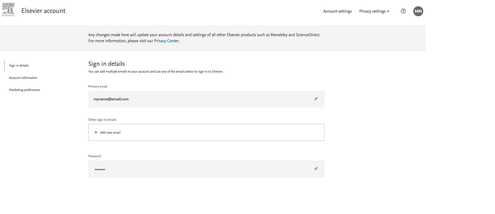The image size is (495, 214).
Task: Open the help question mark icon
Action: click(x=403, y=11)
